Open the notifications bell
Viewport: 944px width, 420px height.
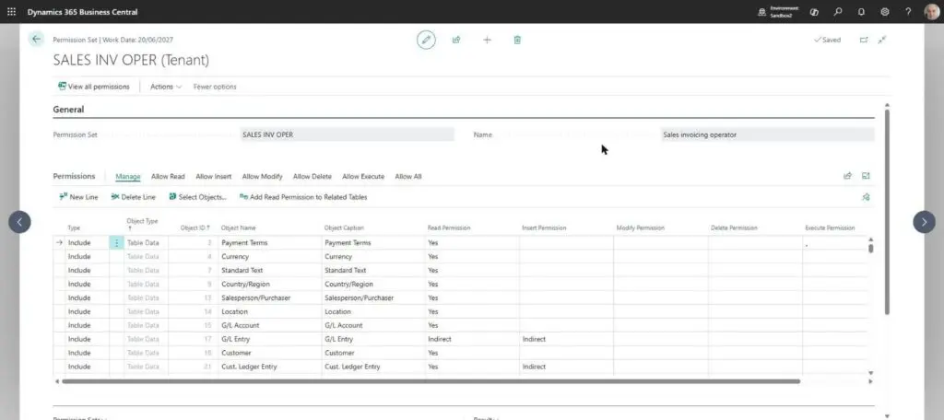862,11
